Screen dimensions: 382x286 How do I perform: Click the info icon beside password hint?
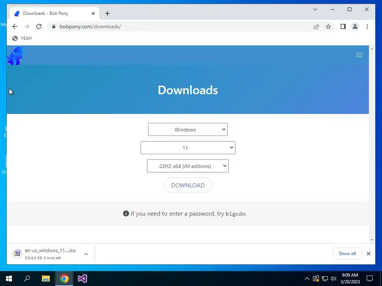click(x=126, y=213)
